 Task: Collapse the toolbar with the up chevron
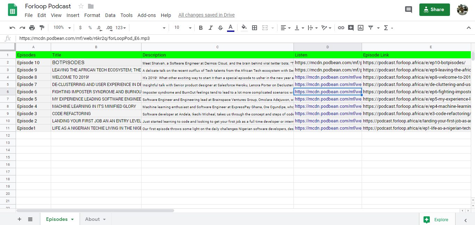[468, 28]
